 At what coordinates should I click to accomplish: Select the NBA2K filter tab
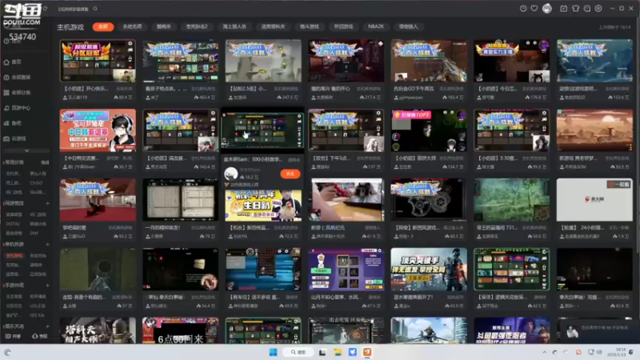click(375, 26)
